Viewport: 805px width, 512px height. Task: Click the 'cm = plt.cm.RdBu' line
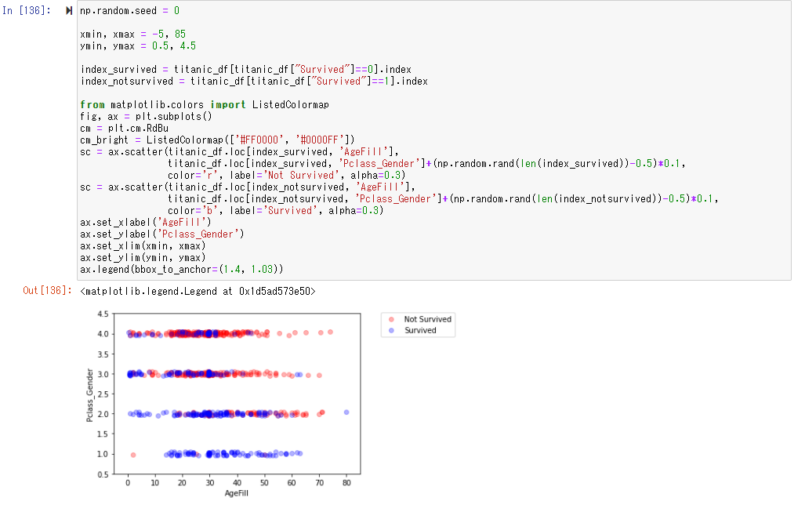[x=125, y=129]
